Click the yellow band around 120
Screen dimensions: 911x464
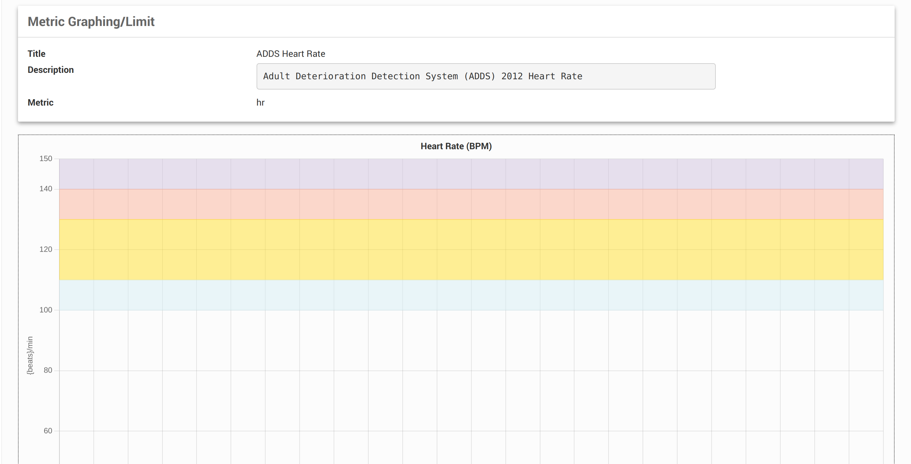coord(470,250)
